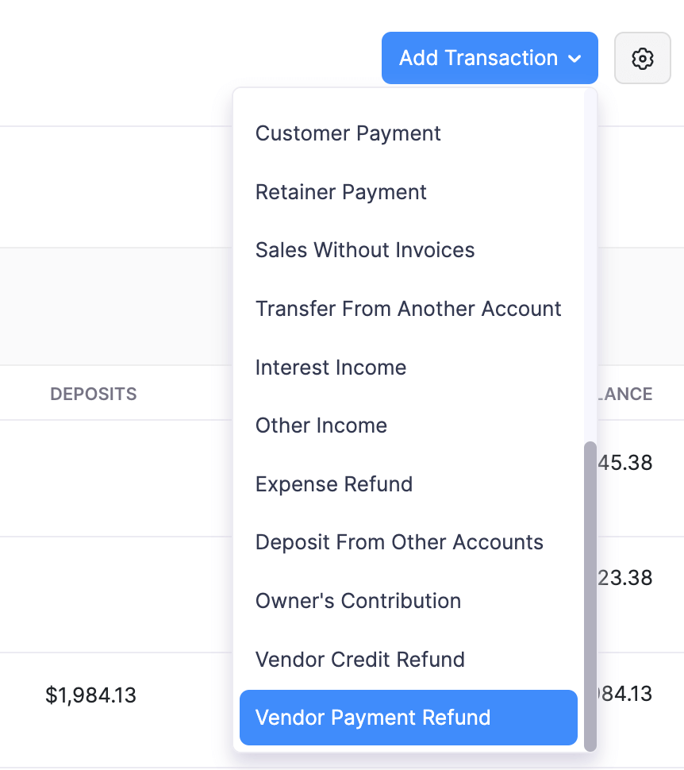Choose Vendor Credit Refund
This screenshot has height=770, width=684.
point(359,660)
